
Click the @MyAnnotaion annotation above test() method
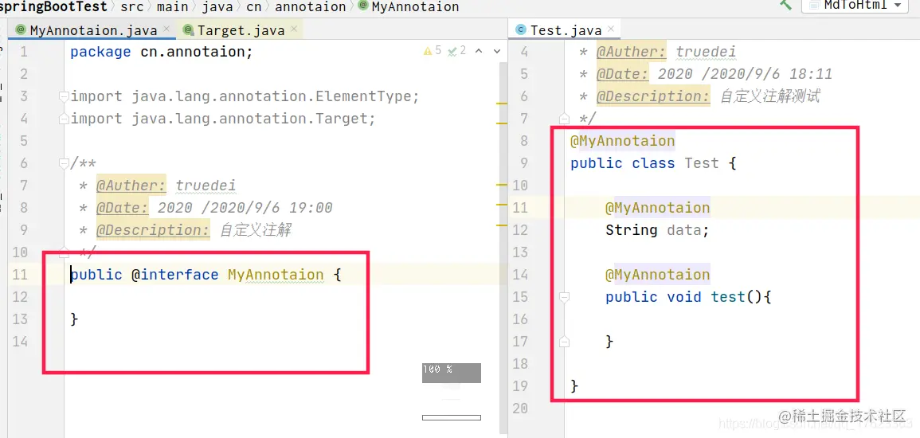click(658, 275)
